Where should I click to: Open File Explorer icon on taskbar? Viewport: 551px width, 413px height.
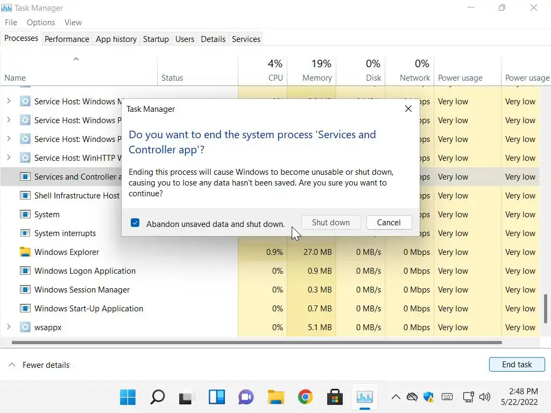[276, 397]
